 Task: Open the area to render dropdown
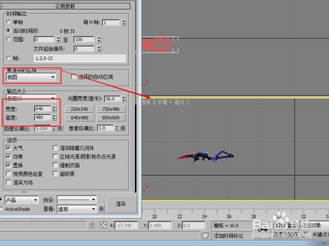click(31, 77)
